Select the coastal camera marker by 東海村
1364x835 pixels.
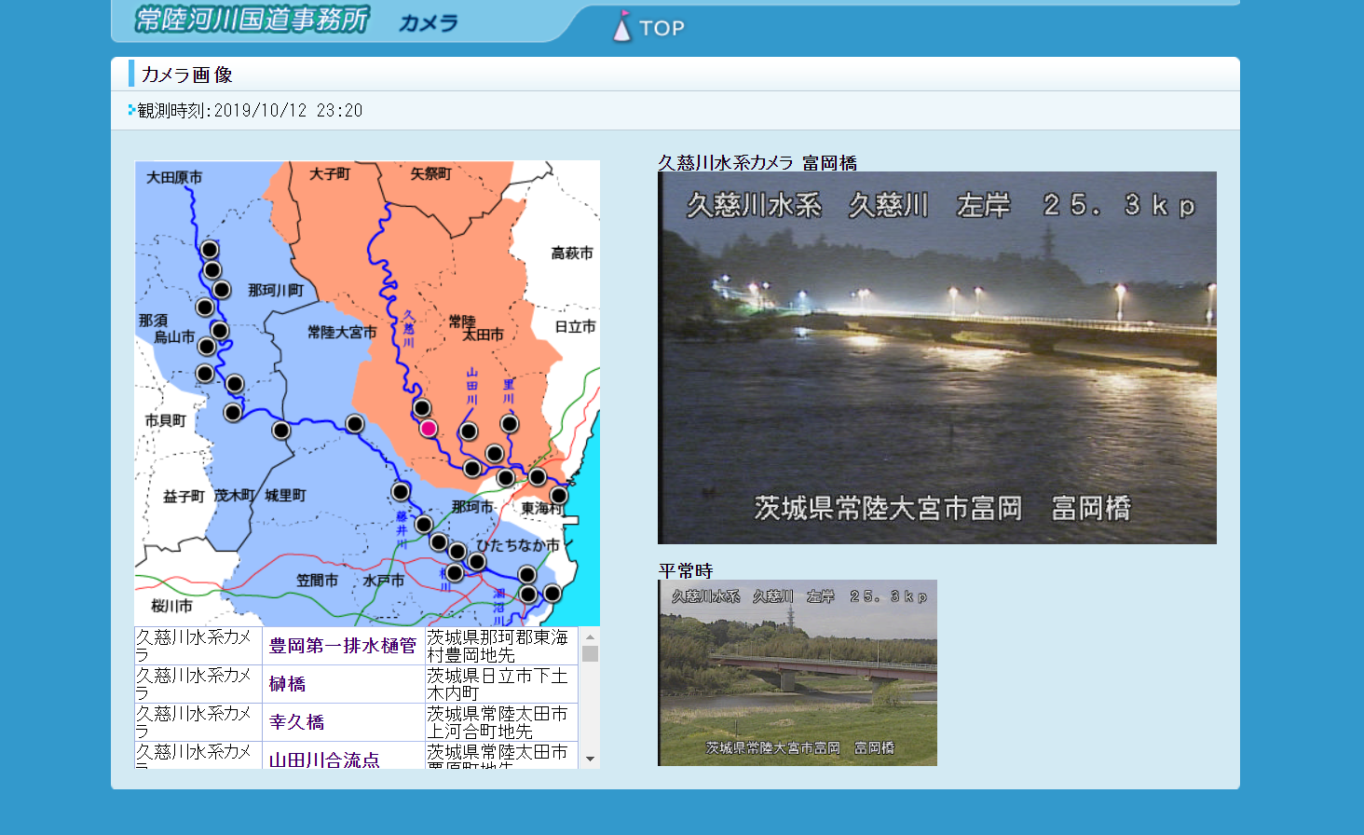[559, 495]
